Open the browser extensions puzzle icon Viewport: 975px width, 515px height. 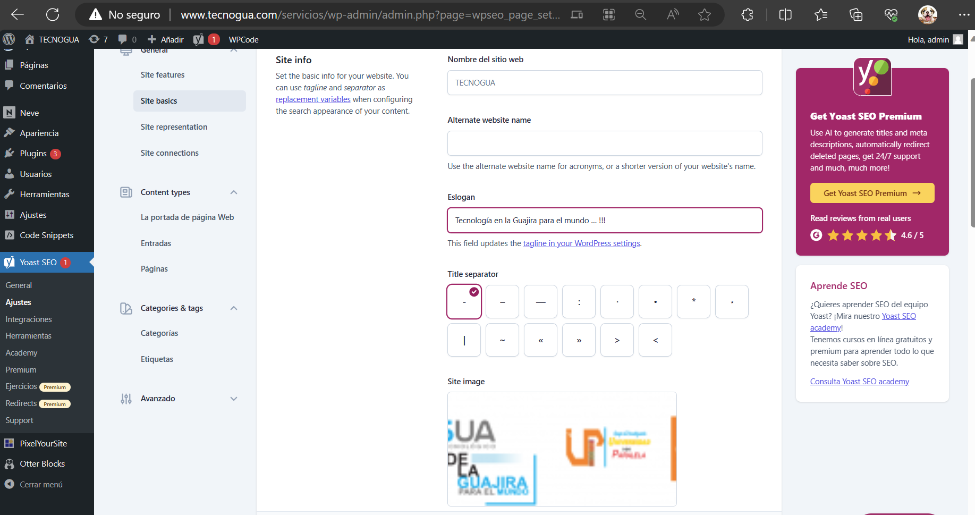(747, 15)
